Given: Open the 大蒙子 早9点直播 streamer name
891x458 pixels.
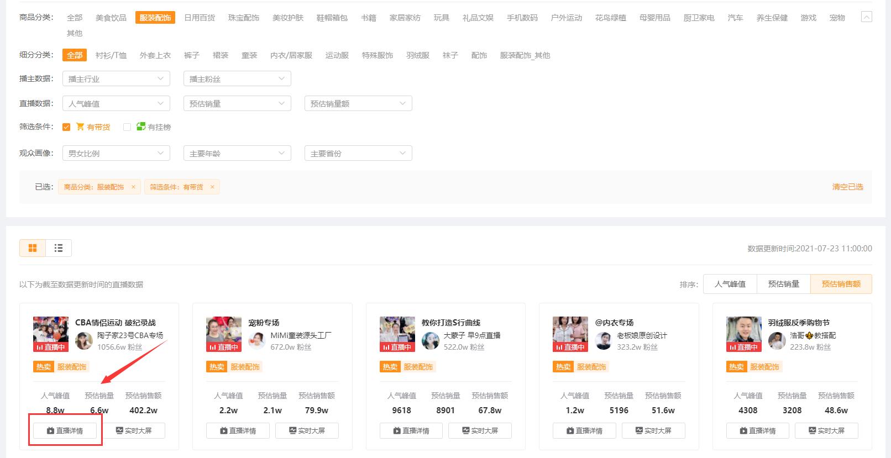Looking at the screenshot, I should coord(472,335).
